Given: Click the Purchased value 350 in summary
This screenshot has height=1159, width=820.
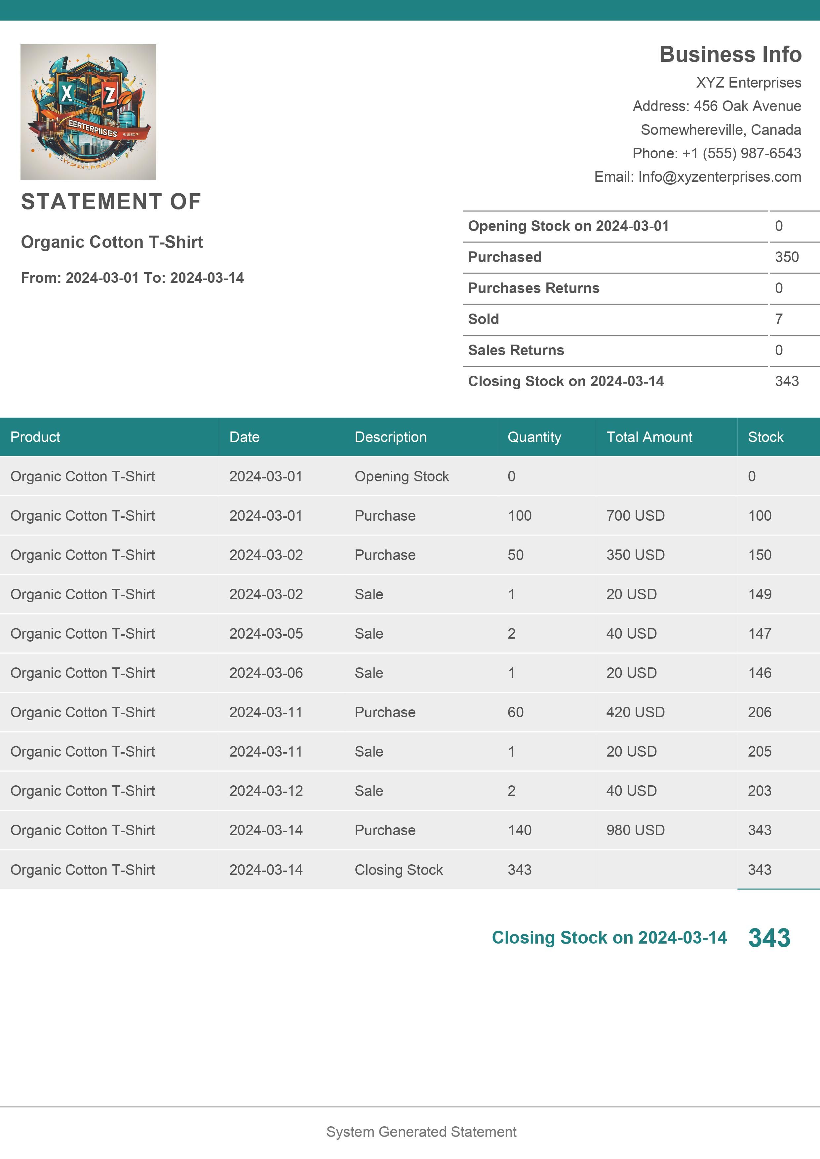Looking at the screenshot, I should click(786, 257).
